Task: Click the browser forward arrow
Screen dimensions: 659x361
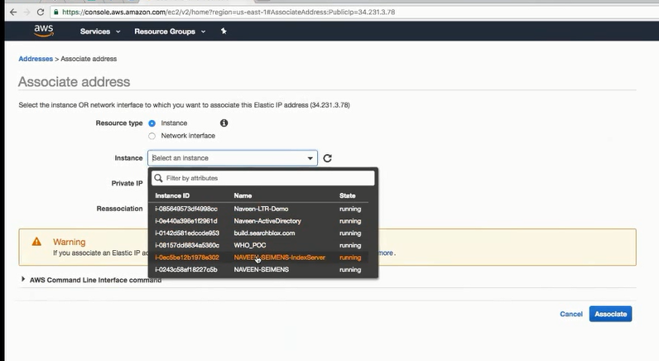Action: tap(26, 12)
